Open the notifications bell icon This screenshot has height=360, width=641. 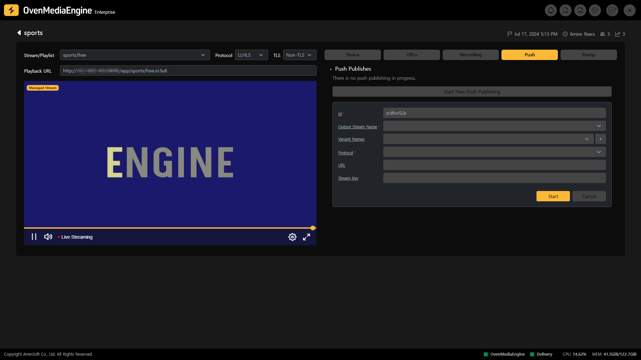point(551,10)
